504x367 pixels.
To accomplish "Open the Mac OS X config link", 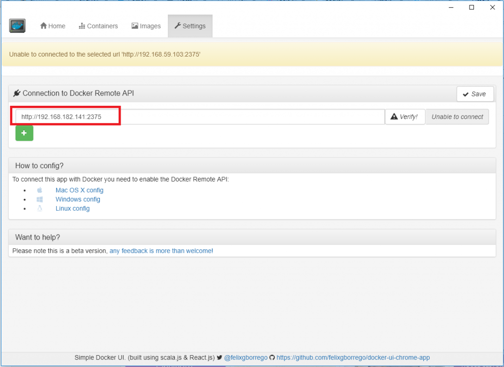I will (79, 190).
